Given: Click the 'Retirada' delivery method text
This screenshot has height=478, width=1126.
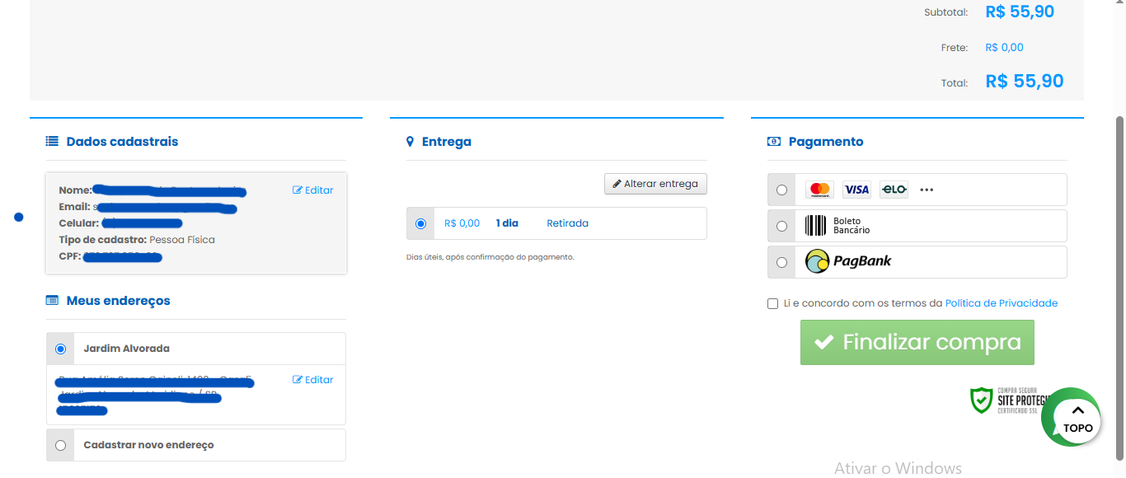Looking at the screenshot, I should [x=567, y=223].
